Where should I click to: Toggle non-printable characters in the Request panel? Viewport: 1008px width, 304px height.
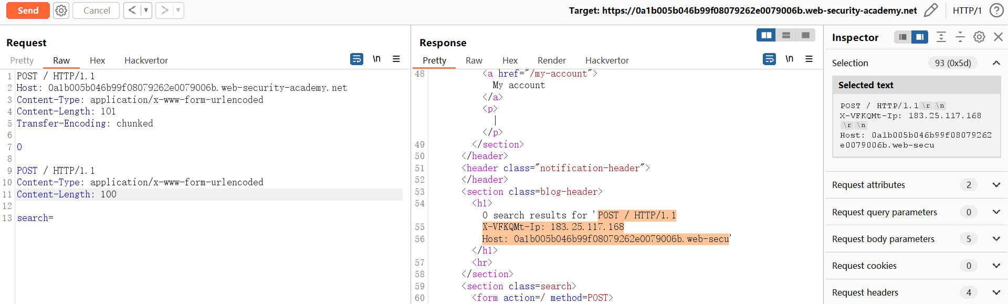click(x=376, y=59)
